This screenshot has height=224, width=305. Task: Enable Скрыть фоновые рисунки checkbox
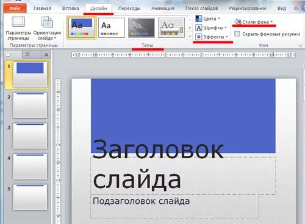tap(237, 34)
